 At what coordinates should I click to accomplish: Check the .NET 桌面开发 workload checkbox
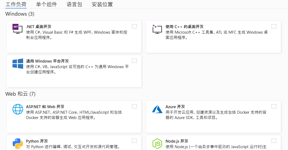134,27
